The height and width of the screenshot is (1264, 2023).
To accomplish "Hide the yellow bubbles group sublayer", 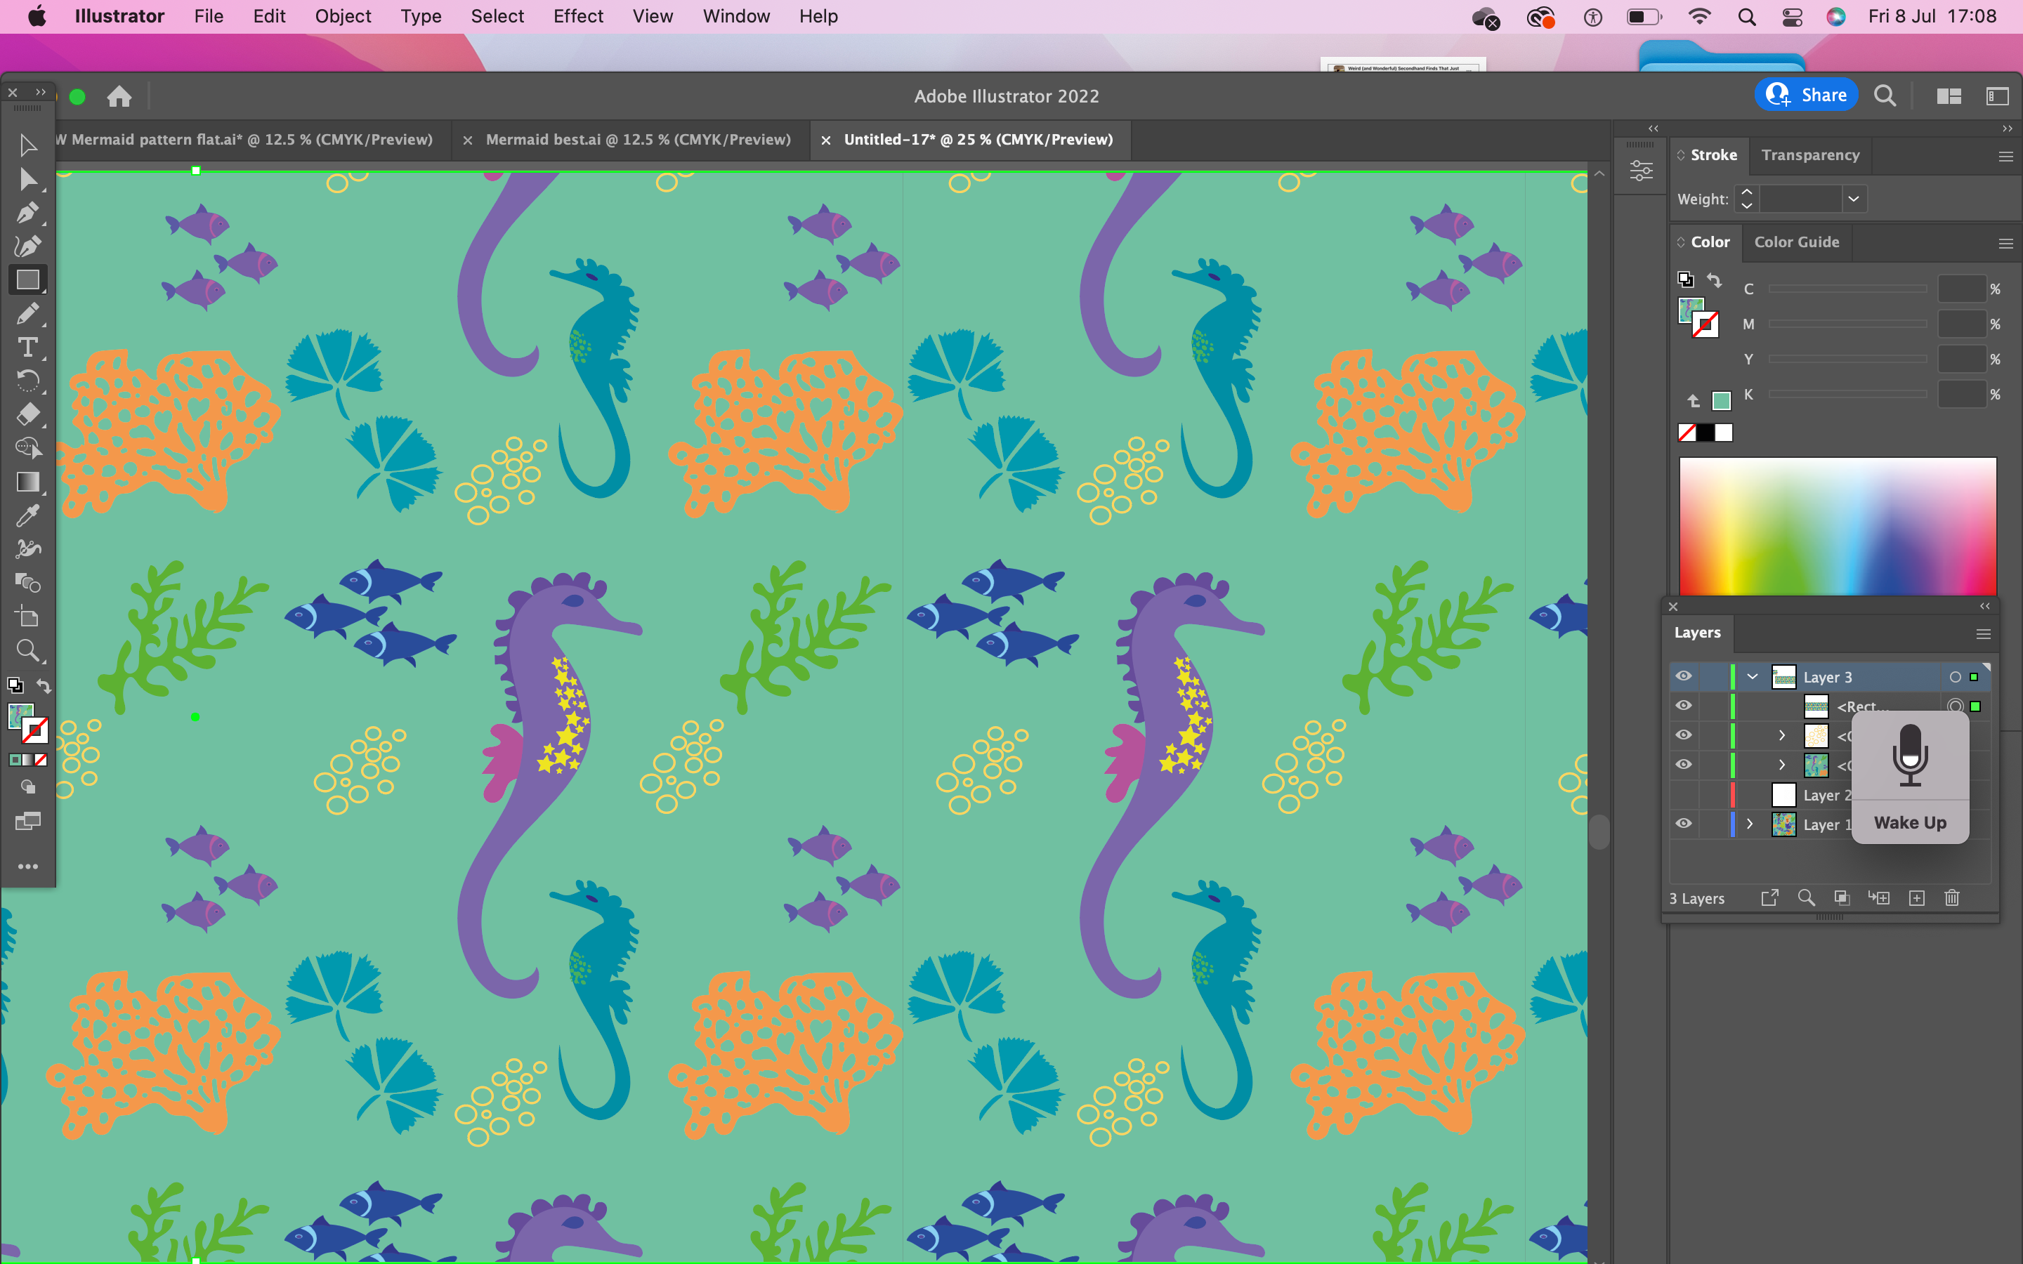I will [1684, 735].
